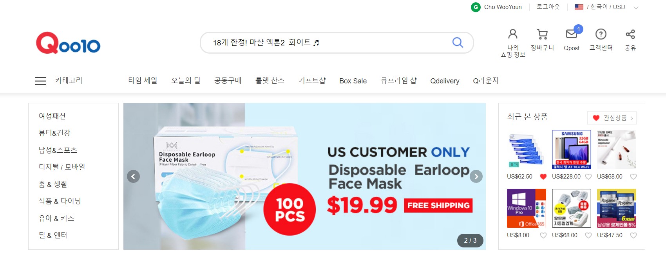Unfavorite the US$62.50 item heart
Image resolution: width=666 pixels, height=258 pixels.
tap(543, 177)
